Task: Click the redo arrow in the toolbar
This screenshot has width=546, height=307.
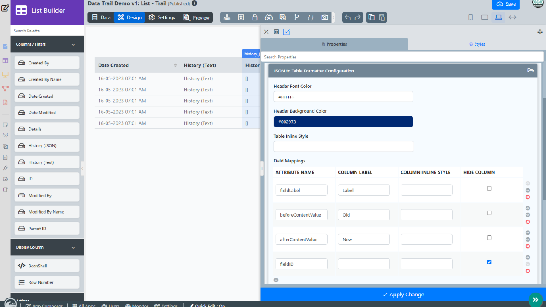Action: [x=358, y=17]
